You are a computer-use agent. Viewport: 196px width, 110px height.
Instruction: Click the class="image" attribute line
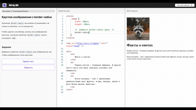(x=75, y=46)
